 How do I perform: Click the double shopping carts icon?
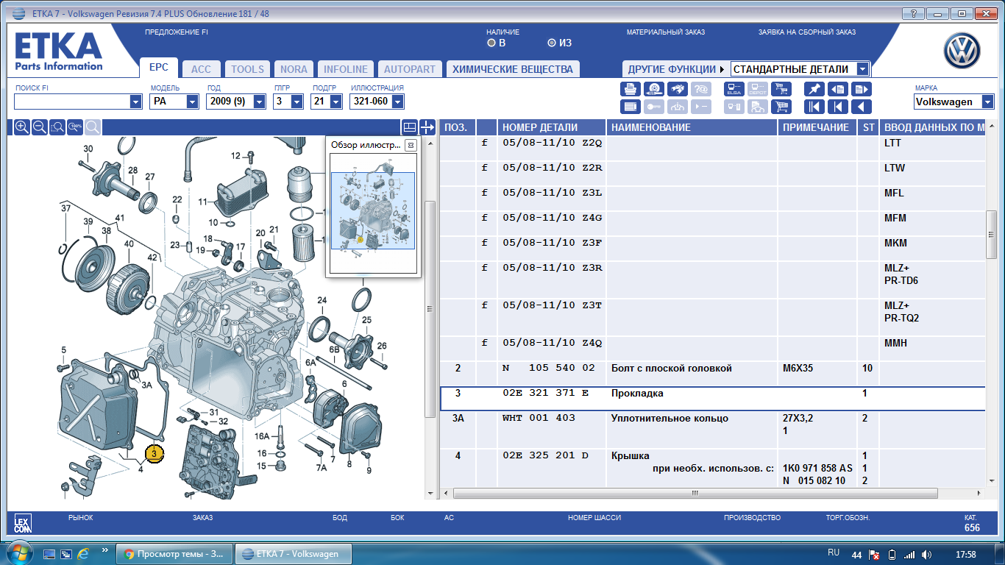tap(781, 89)
